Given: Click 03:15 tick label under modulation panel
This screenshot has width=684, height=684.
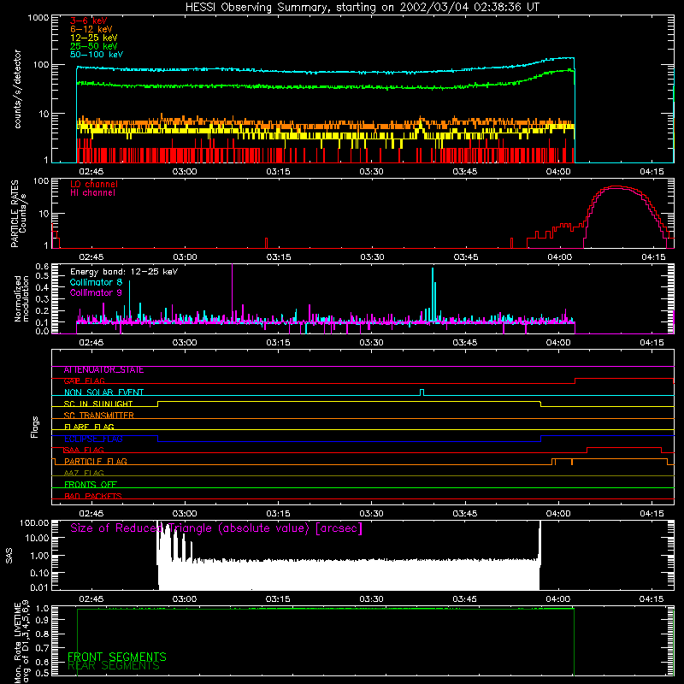Looking at the screenshot, I should (279, 343).
